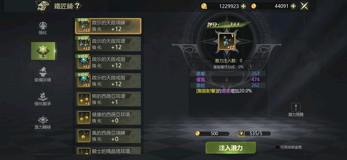Switch to the 強化 tab
The image size is (347, 160).
43,28
